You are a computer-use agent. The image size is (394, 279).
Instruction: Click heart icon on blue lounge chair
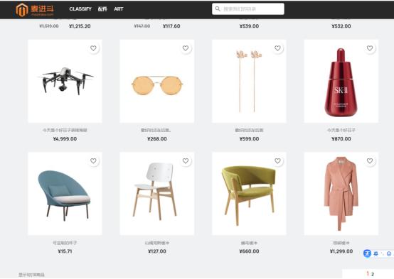pyautogui.click(x=93, y=160)
